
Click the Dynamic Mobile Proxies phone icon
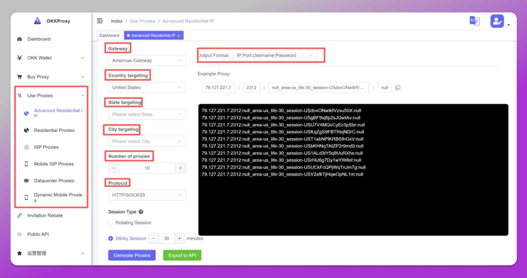(26, 198)
